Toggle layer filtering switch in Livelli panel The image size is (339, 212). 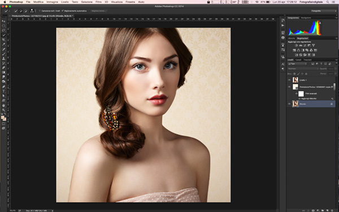click(336, 63)
